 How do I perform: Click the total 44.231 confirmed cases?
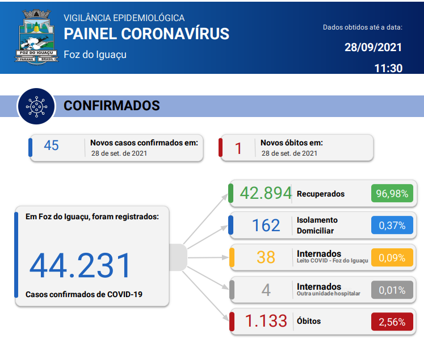click(80, 265)
